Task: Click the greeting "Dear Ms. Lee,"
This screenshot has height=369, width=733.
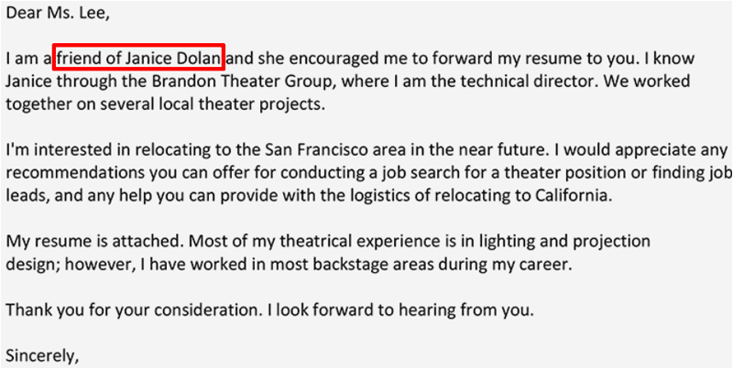Action: click(54, 14)
